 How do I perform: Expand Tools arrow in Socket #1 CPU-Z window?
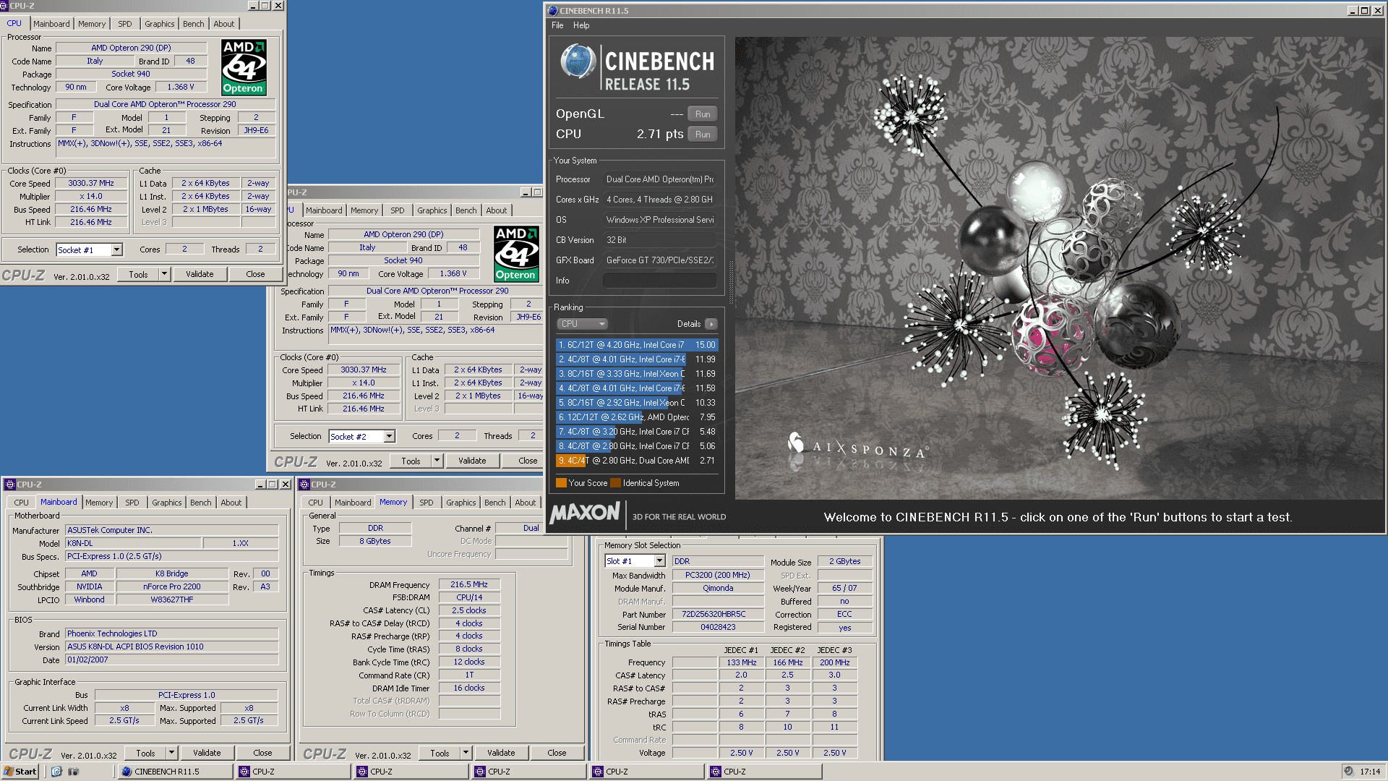[164, 274]
